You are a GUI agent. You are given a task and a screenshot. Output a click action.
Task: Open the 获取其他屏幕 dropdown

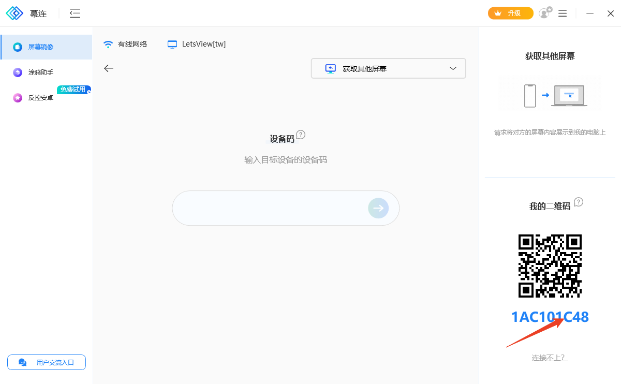[x=388, y=68]
